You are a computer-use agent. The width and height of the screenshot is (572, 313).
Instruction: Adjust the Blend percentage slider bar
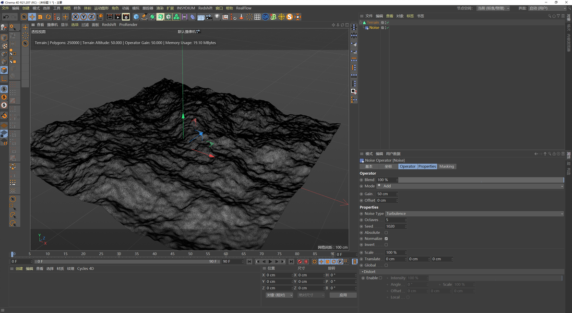(481, 180)
